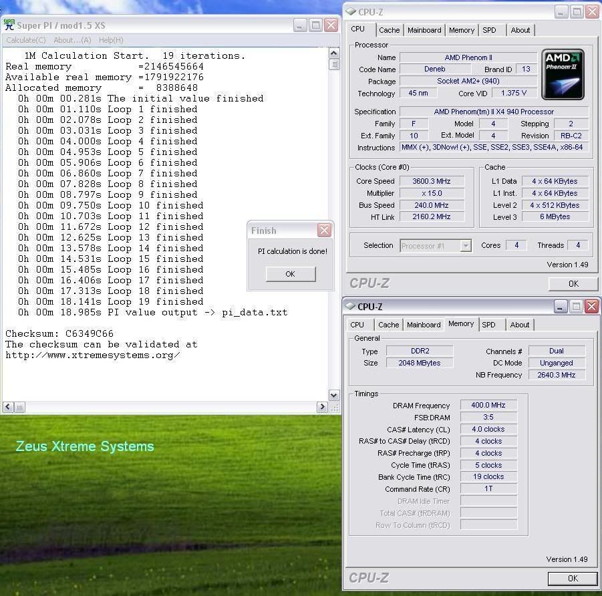The width and height of the screenshot is (602, 596).
Task: Click the NB Frequency value 2640.3 MHz
Action: pyautogui.click(x=557, y=375)
